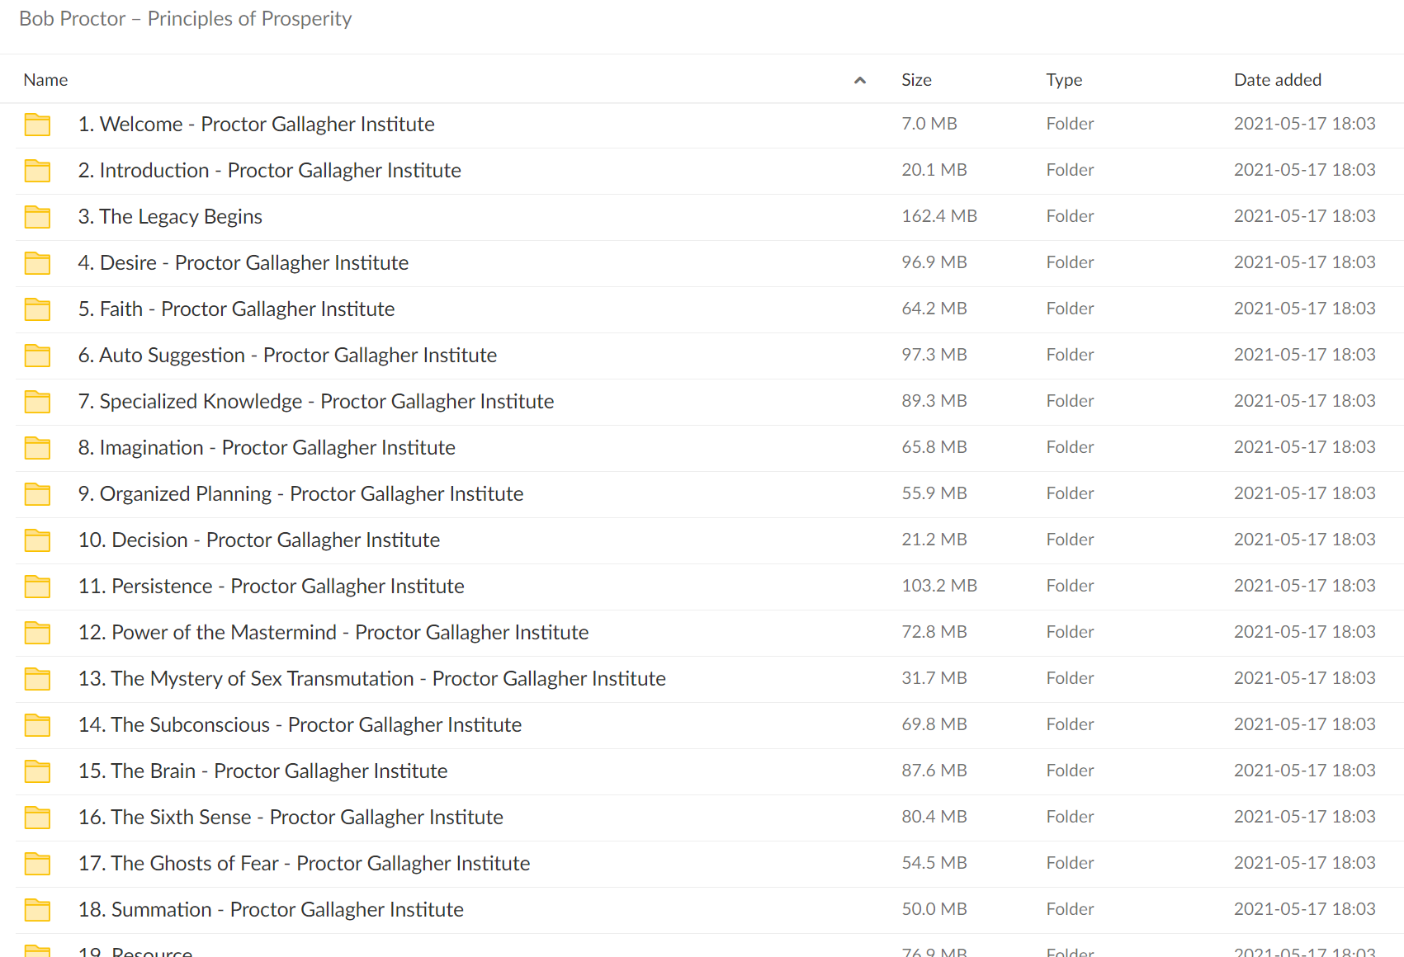Click folder icon for 8. Imagination

pos(37,448)
